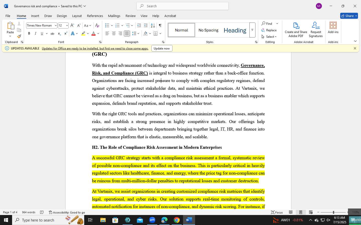Click the Copy icon in Clipboard group
Image resolution: width=361 pixels, height=225 pixels.
(19, 30)
